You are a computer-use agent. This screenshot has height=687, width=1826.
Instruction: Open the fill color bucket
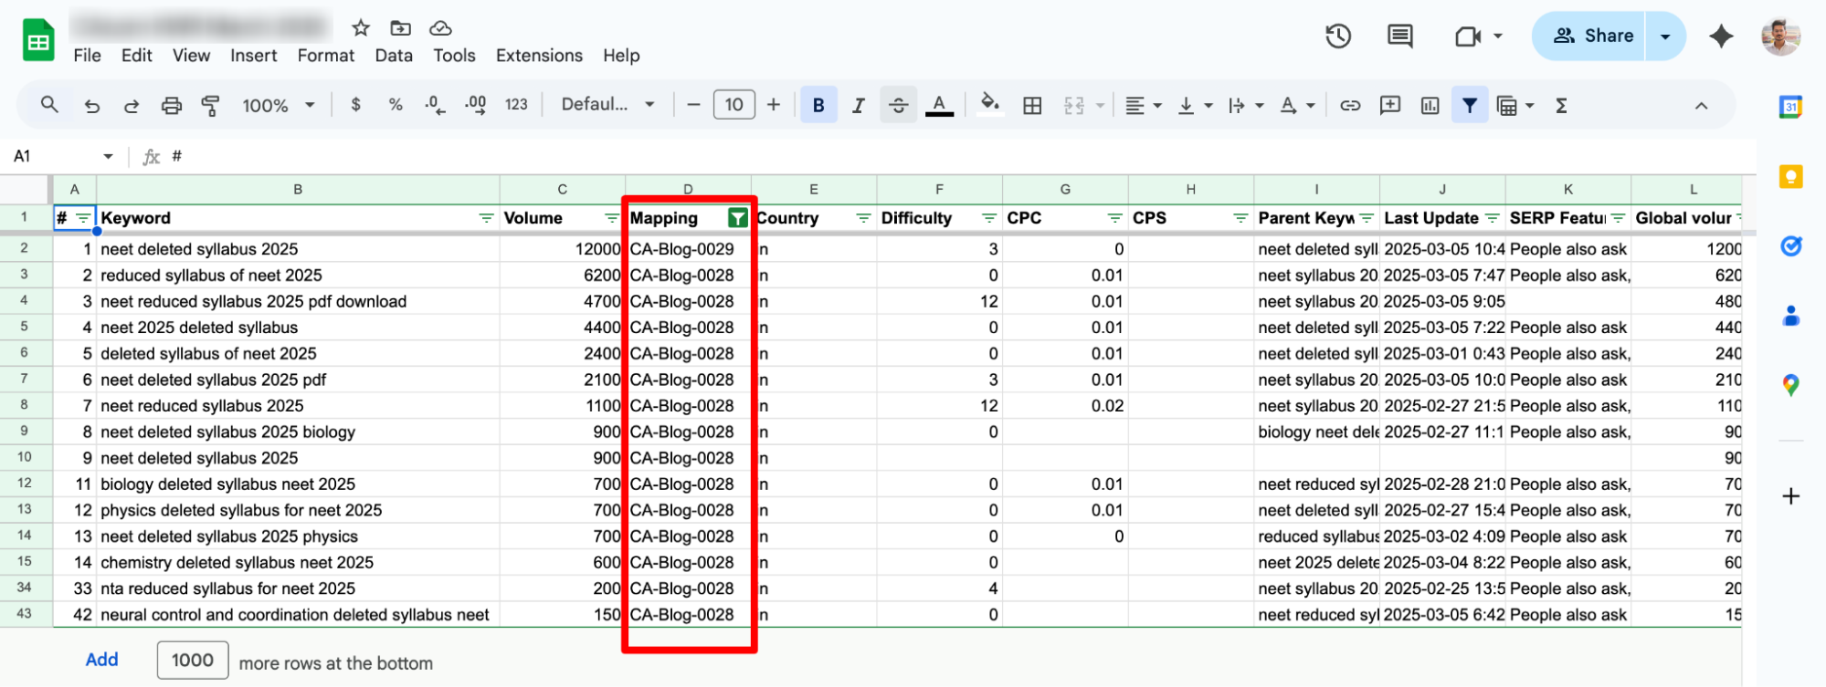click(989, 104)
